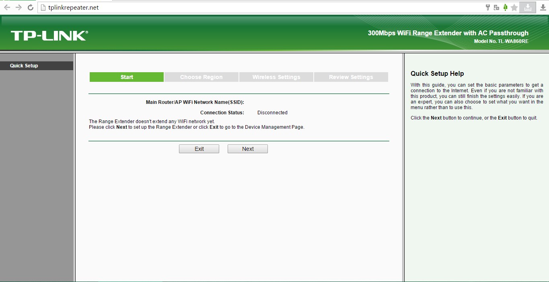
Task: Click the "doesn't extend any WiFi network yet" message
Action: [152, 122]
